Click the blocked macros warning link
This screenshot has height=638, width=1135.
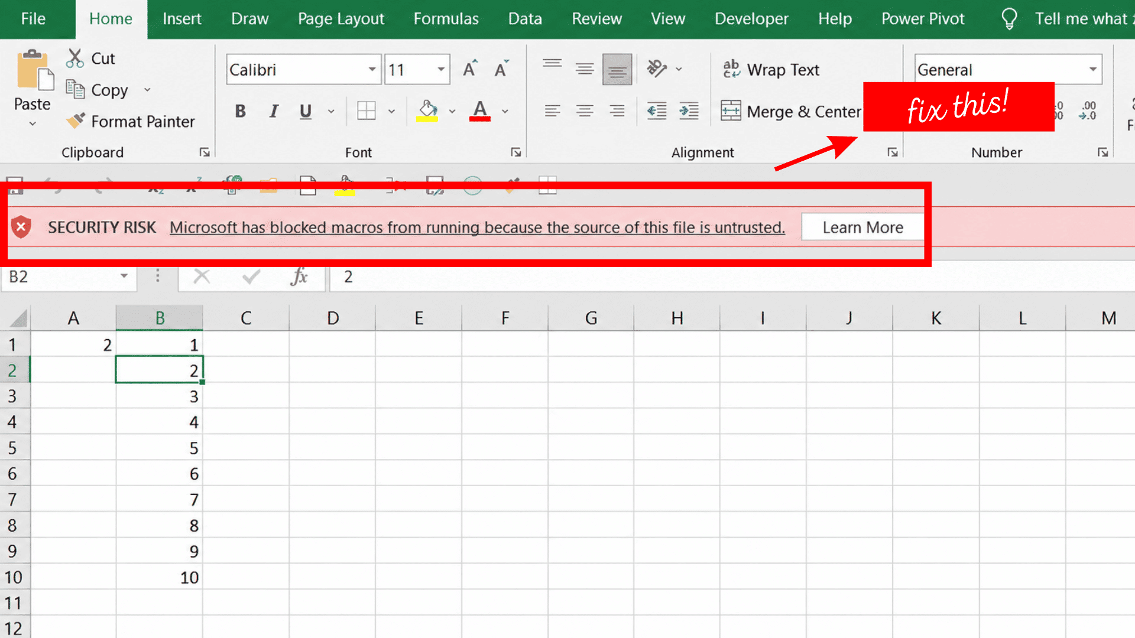pyautogui.click(x=477, y=227)
